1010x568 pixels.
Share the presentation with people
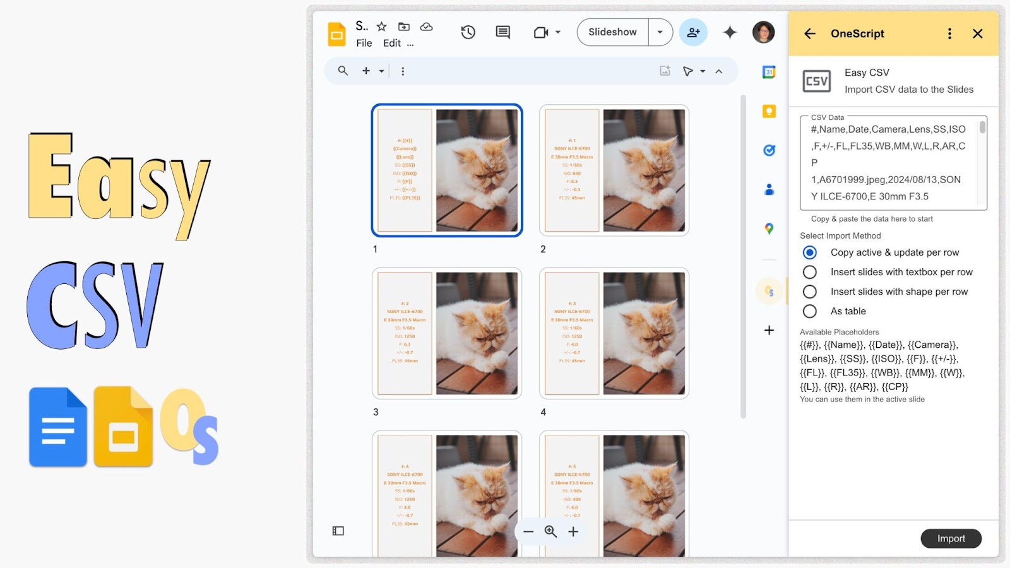tap(693, 32)
